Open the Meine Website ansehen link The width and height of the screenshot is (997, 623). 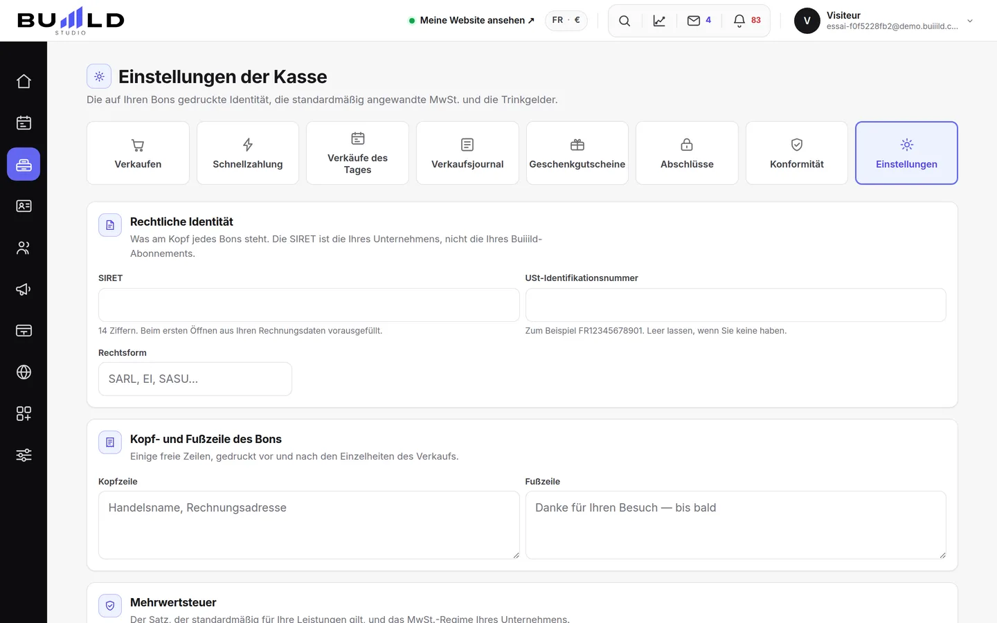pos(471,21)
